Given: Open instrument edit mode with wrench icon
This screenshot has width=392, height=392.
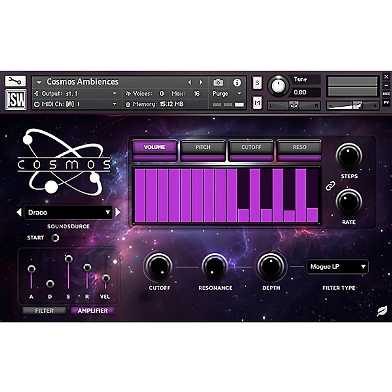Looking at the screenshot, I should click(15, 81).
